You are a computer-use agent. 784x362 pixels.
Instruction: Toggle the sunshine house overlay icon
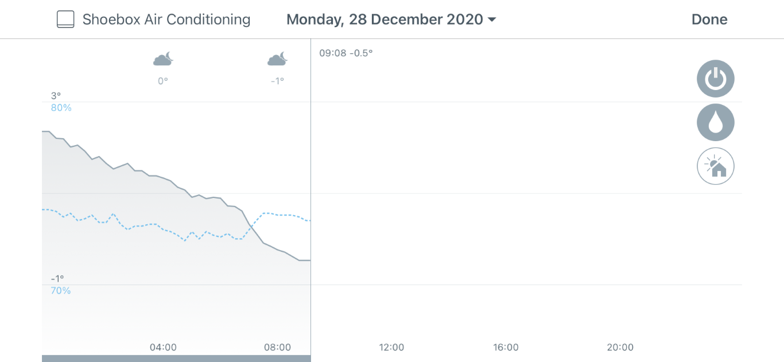[x=716, y=166]
